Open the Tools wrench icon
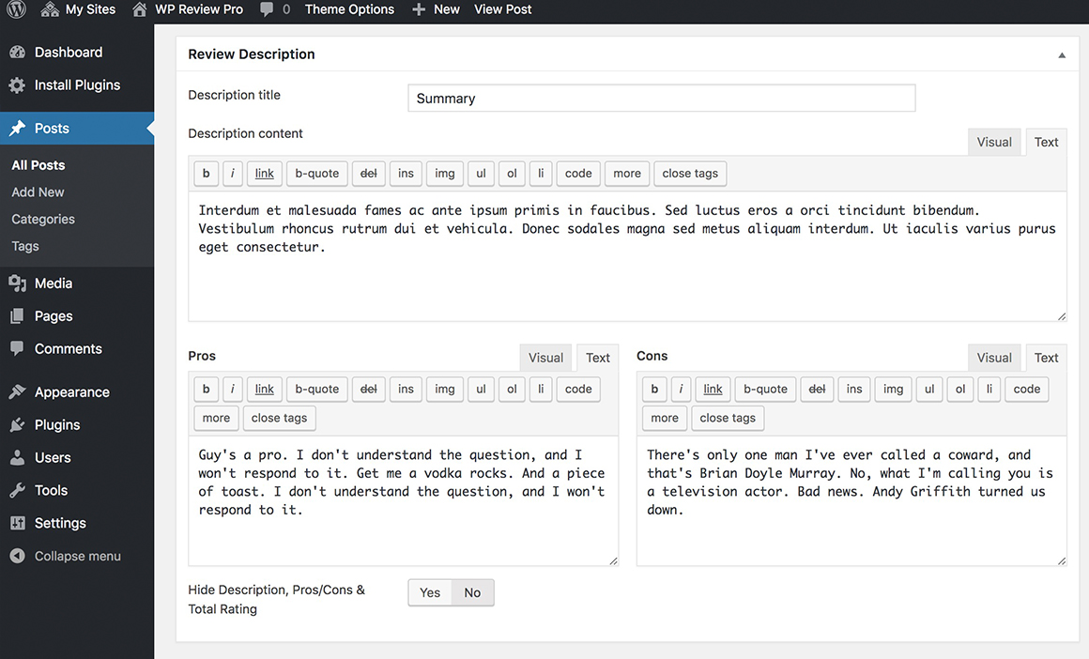The width and height of the screenshot is (1089, 659). pos(17,490)
